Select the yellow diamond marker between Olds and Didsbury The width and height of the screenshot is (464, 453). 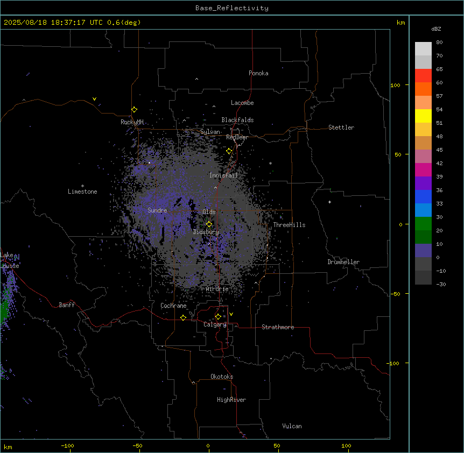point(209,224)
